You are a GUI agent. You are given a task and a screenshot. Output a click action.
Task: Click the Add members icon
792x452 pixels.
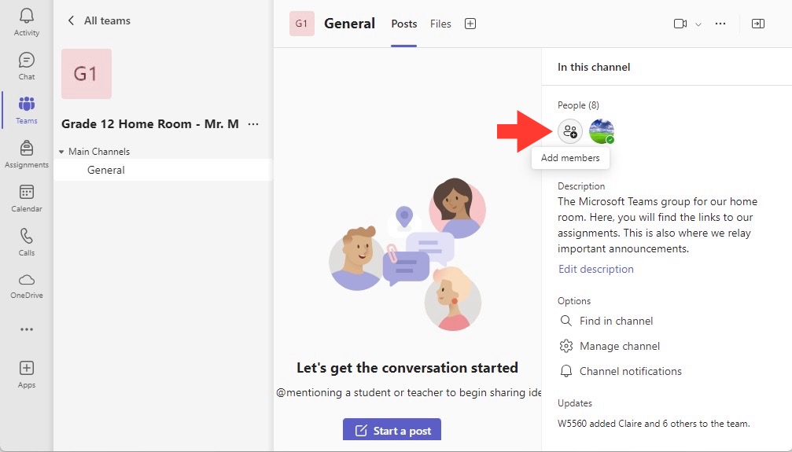(569, 131)
